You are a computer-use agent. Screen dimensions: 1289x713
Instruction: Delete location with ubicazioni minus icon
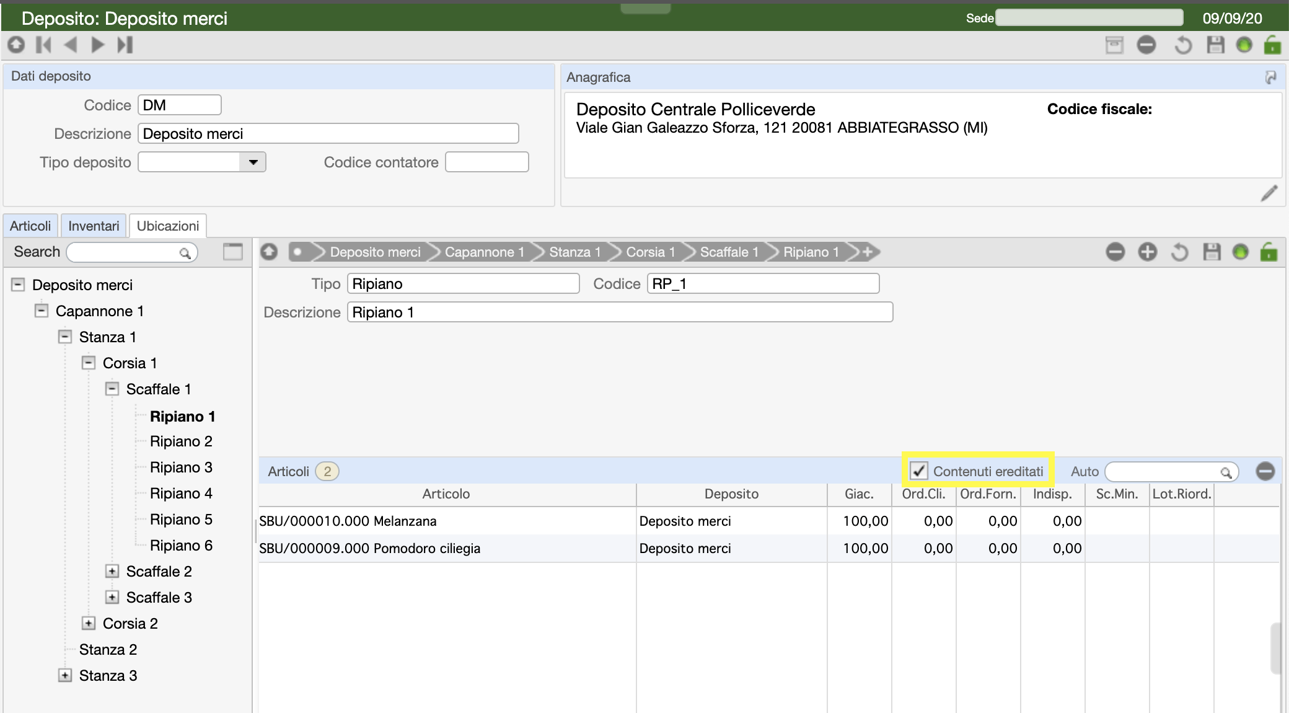click(1115, 252)
